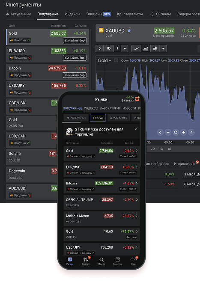
Task: Click Умный выбор button in EUR/USD row
Action: tap(75, 58)
